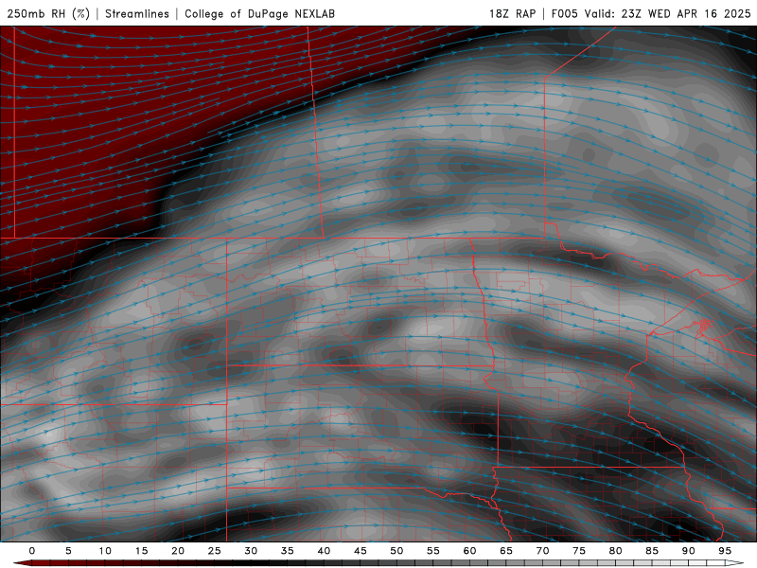Click the colorbar label "5"
The width and height of the screenshot is (757, 568).
(x=68, y=551)
